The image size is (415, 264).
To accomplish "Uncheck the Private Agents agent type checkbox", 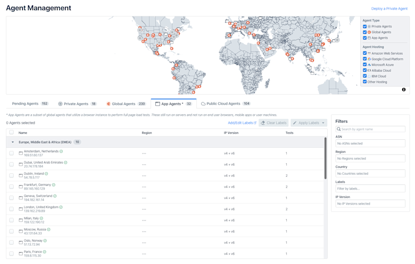I will coord(364,27).
